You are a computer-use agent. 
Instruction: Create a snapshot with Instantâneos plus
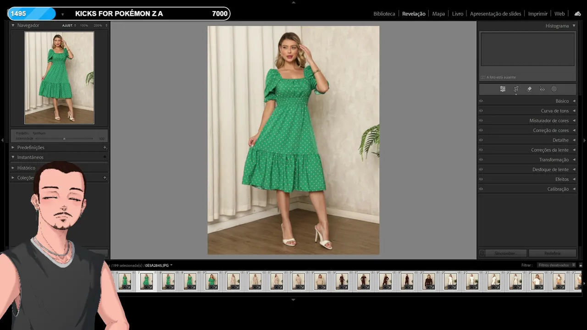(x=105, y=157)
